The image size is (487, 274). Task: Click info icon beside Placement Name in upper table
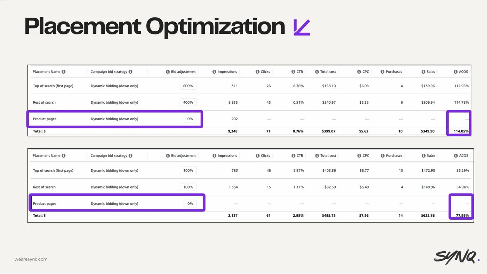64,72
